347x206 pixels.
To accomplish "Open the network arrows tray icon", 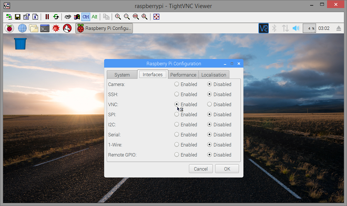I will coord(285,28).
